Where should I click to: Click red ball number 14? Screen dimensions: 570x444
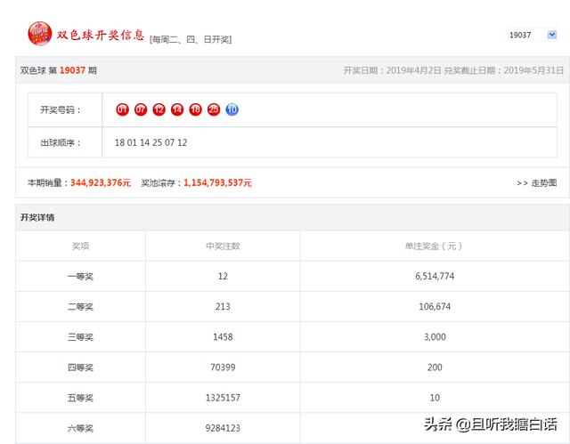click(177, 109)
